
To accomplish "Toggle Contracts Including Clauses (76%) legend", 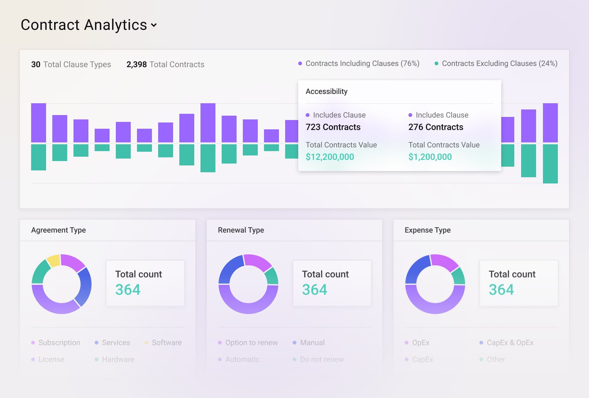I will point(359,63).
